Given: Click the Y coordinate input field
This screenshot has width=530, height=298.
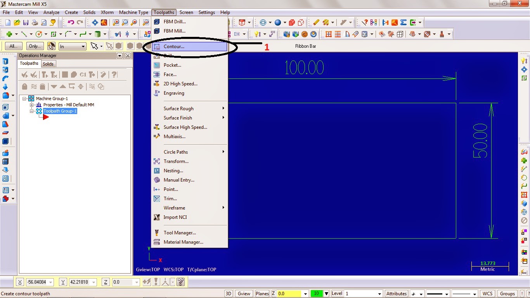Looking at the screenshot, I should [x=83, y=282].
